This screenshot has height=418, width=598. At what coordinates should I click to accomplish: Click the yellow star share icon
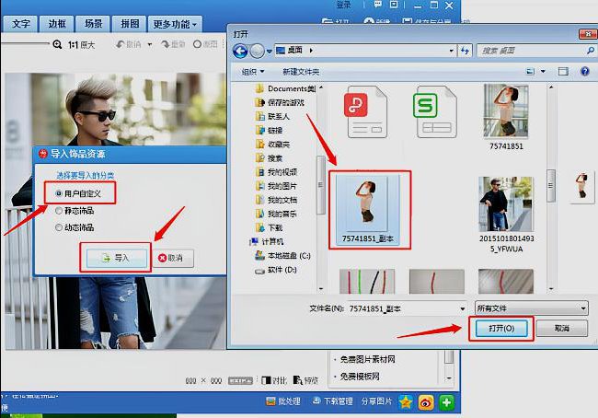[x=406, y=402]
